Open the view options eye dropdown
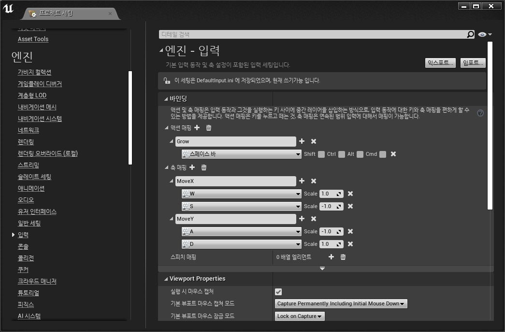The width and height of the screenshot is (505, 332). pos(485,34)
